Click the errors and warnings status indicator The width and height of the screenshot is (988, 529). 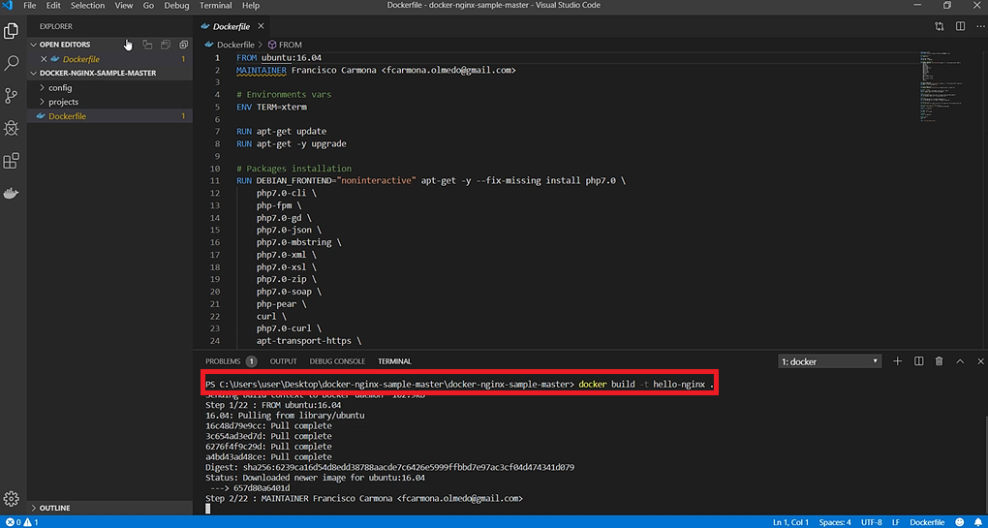22,522
